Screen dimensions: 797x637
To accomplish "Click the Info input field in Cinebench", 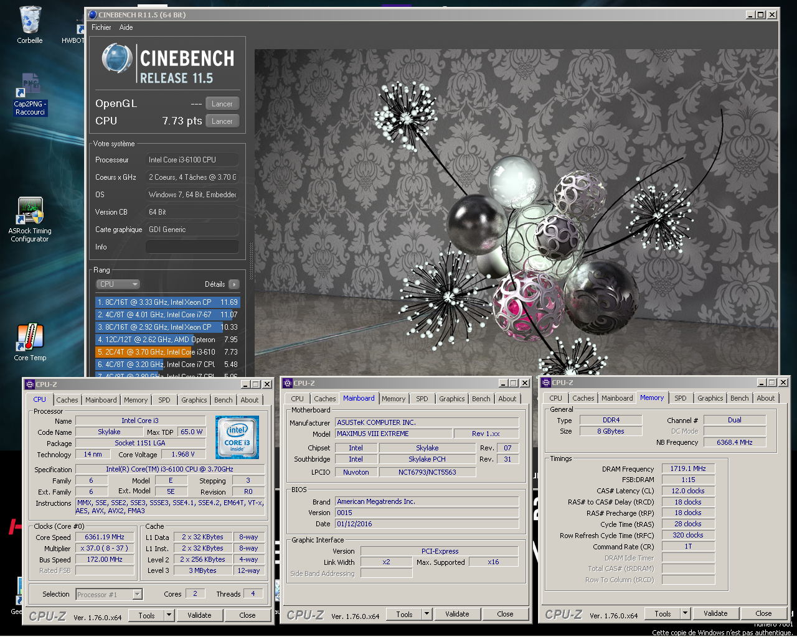I will [192, 247].
